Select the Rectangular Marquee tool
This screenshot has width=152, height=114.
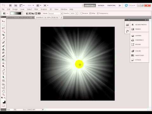coord(3,25)
